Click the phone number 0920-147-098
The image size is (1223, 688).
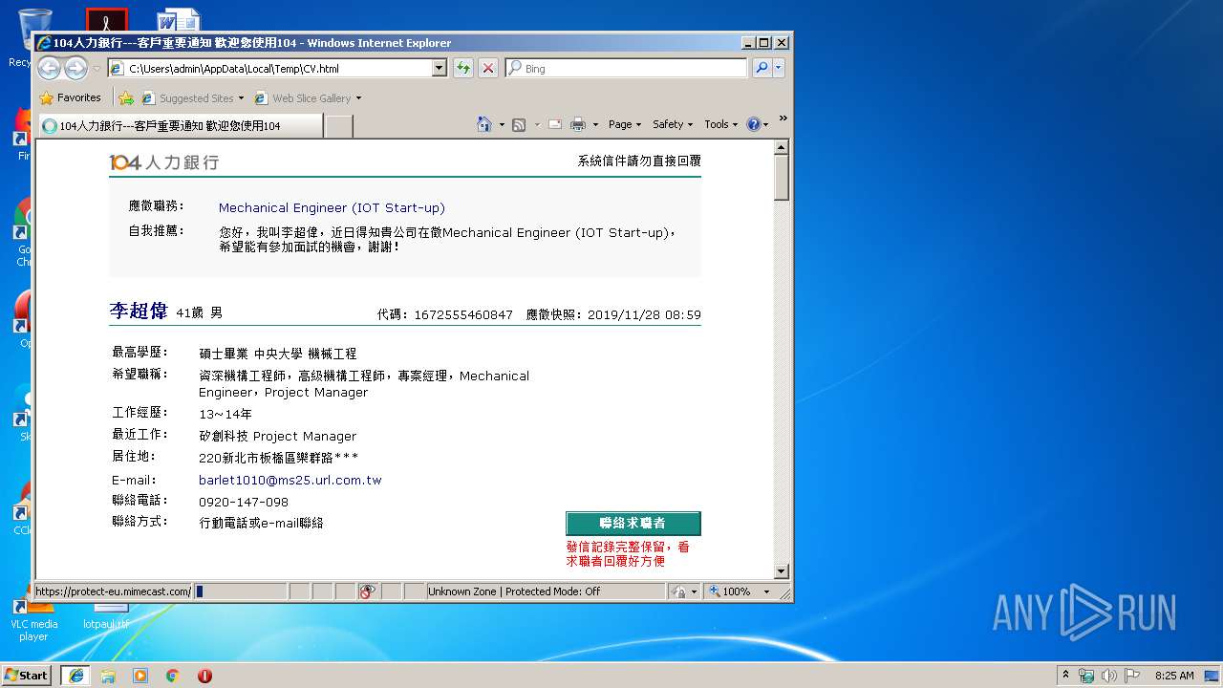(x=244, y=502)
